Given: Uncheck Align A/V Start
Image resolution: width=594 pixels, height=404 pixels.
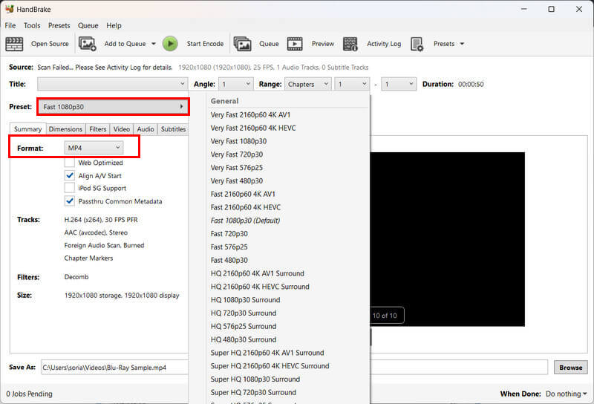Looking at the screenshot, I should point(70,176).
